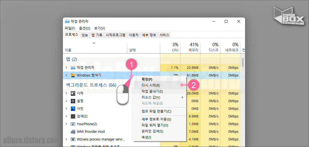This screenshot has height=147, width=309.
Task: Open the 리소스 값(V) submenu arrow
Action: click(x=182, y=97)
